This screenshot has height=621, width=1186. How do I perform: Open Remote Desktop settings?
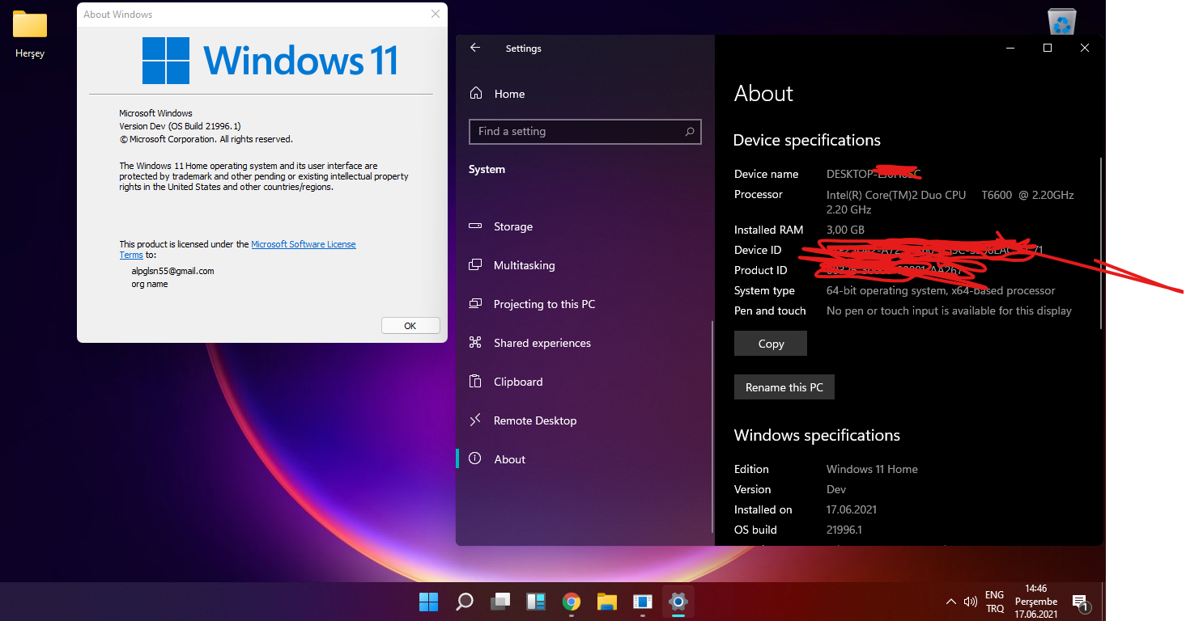click(584, 420)
